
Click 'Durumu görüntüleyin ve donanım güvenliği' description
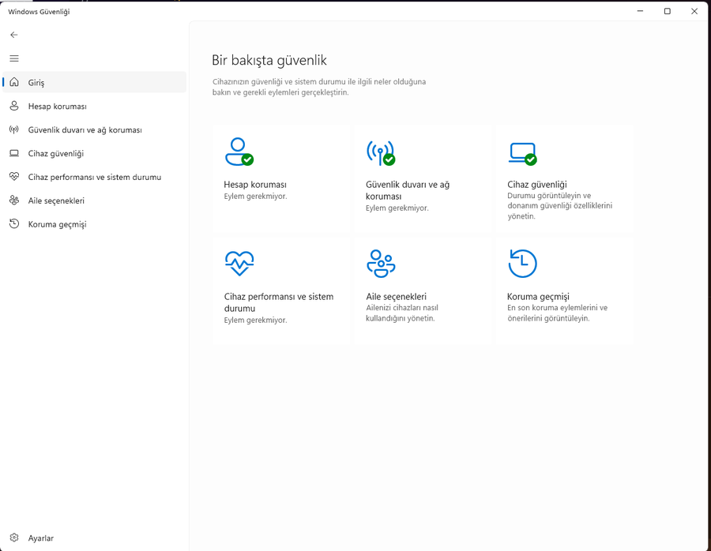[559, 206]
